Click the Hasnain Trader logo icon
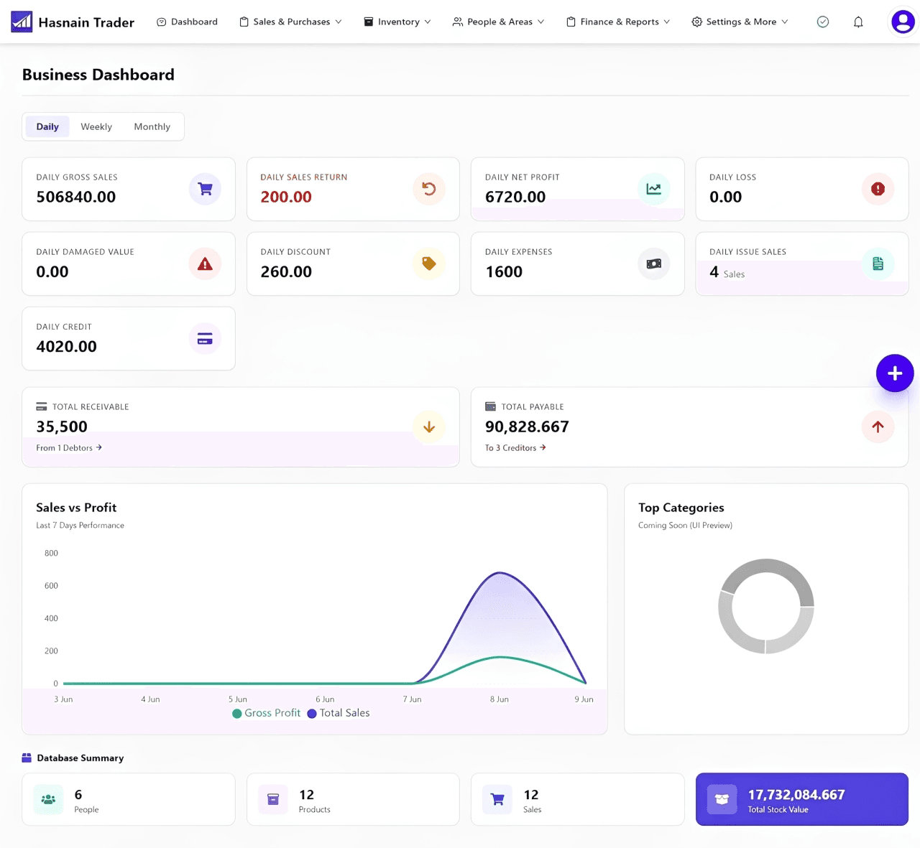The height and width of the screenshot is (848, 920). (22, 22)
